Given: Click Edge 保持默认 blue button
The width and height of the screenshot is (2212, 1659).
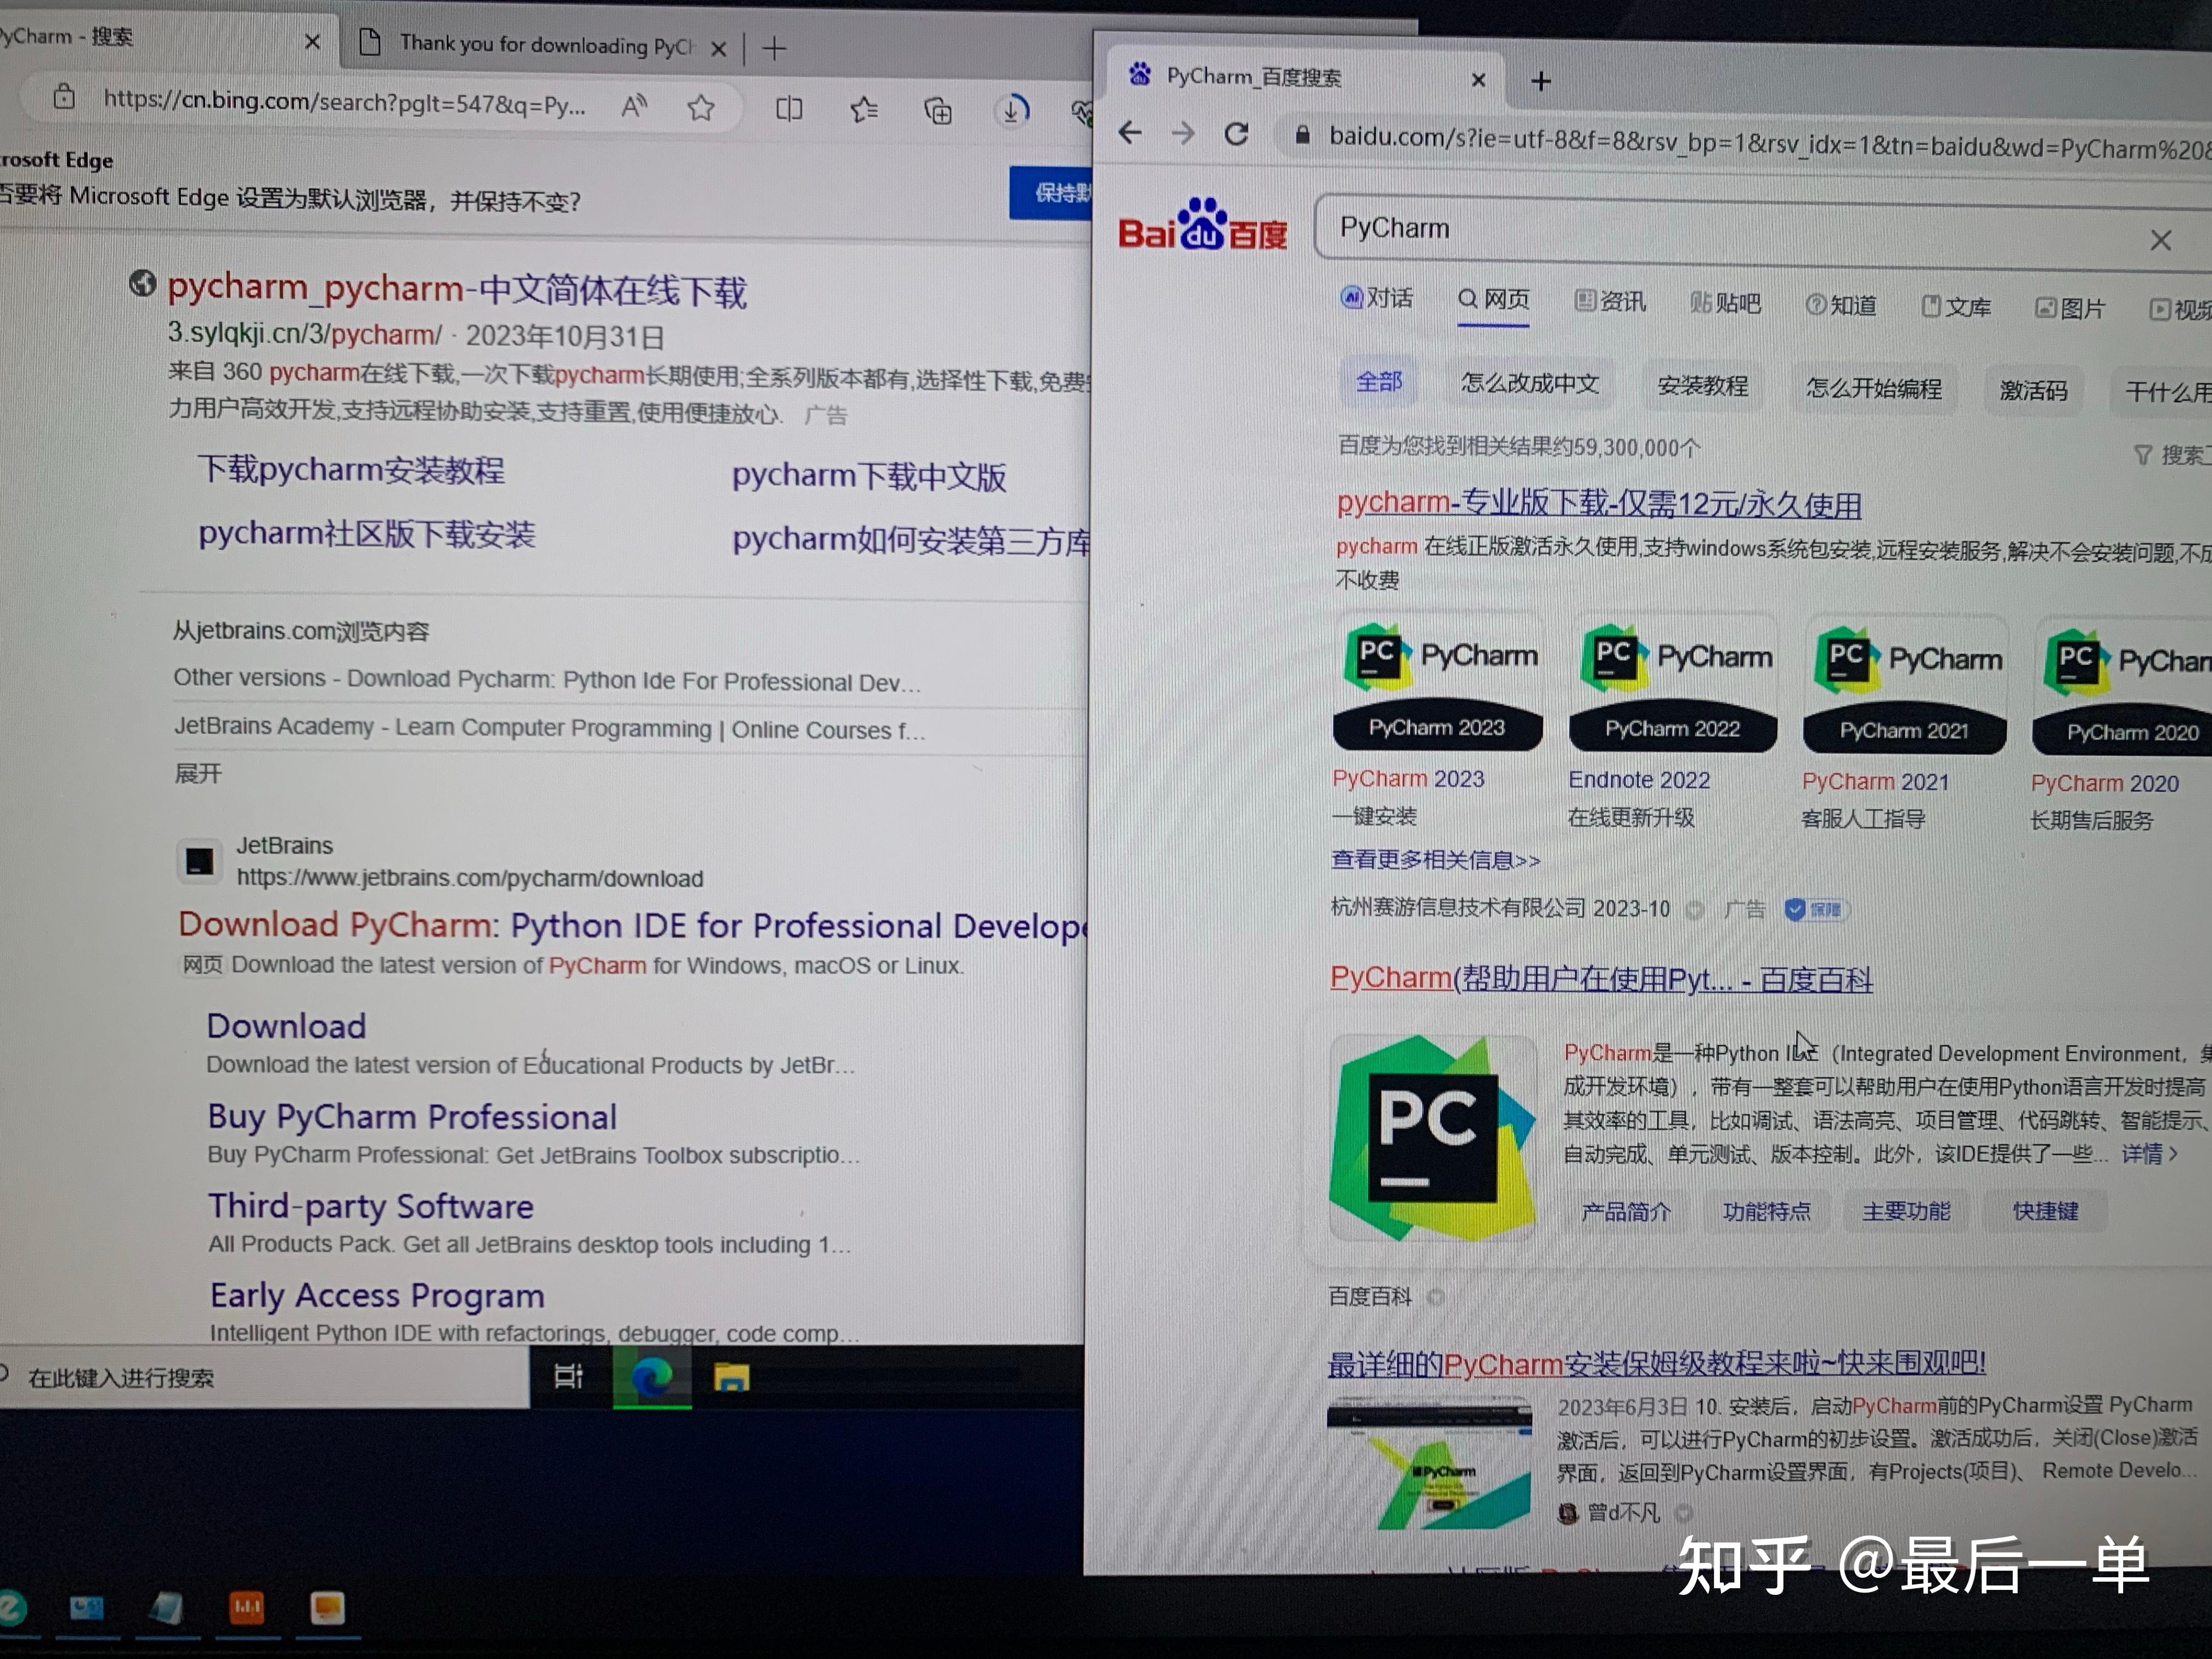Looking at the screenshot, I should [1052, 193].
